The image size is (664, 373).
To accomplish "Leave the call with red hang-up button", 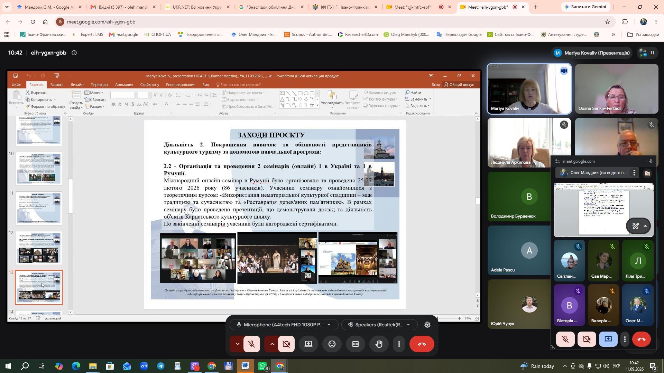I will click(x=422, y=344).
